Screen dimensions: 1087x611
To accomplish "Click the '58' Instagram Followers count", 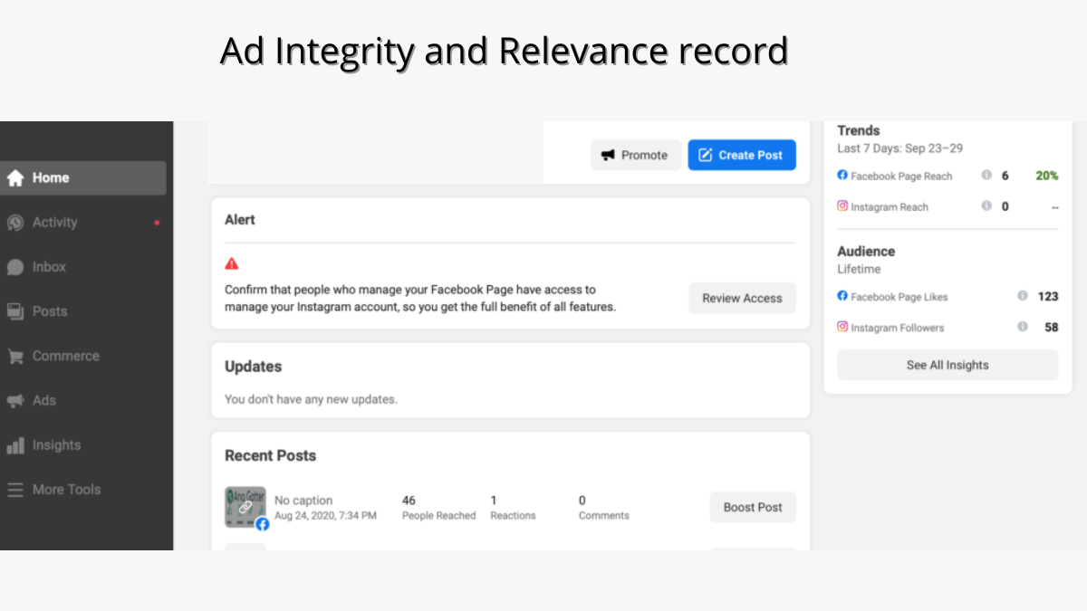I will (1052, 327).
